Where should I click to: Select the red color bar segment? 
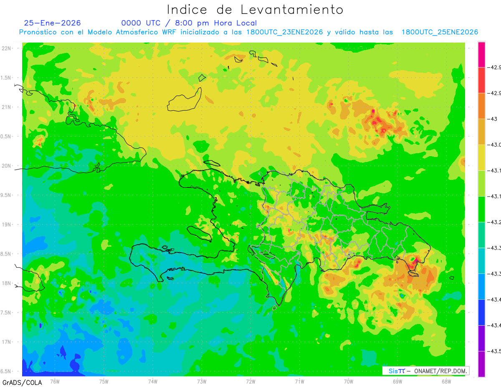[x=481, y=80]
